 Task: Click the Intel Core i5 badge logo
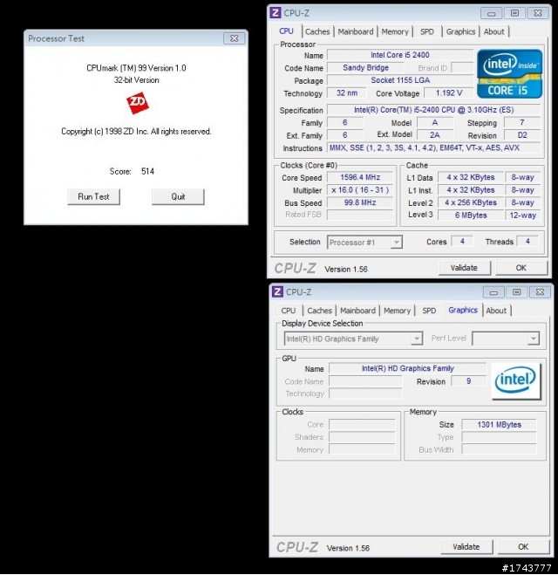(510, 73)
